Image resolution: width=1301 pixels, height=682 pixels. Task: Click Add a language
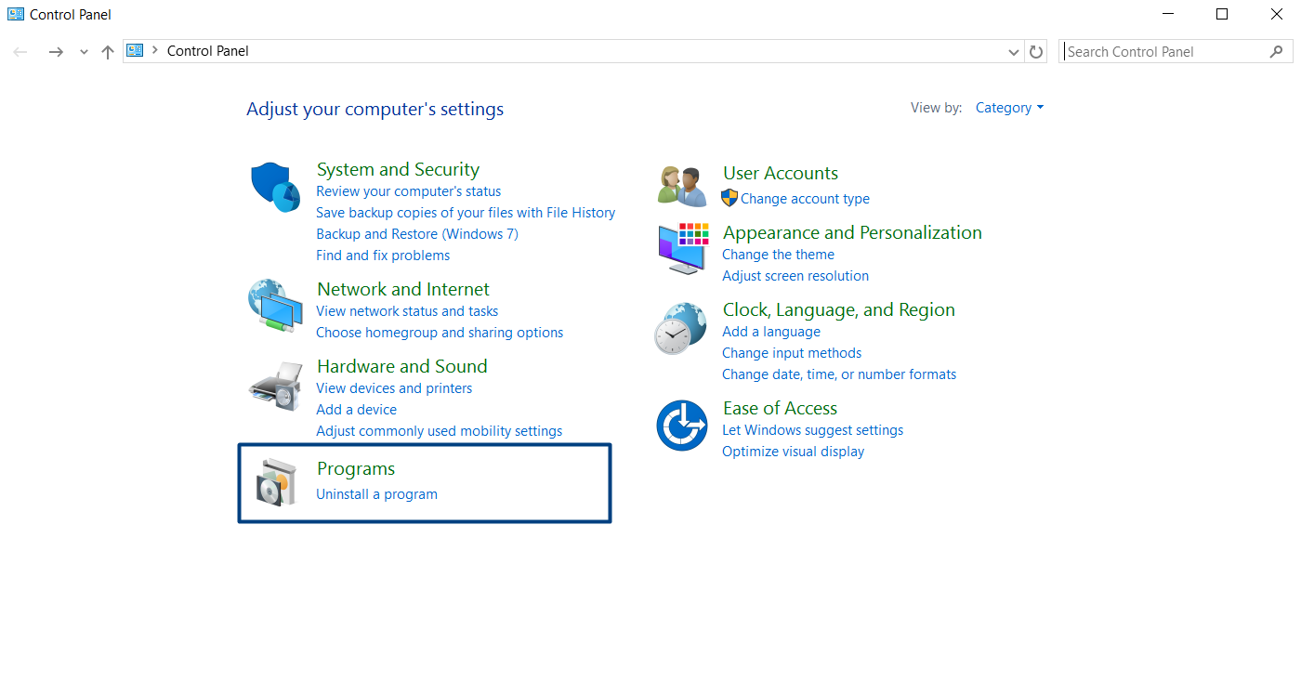[771, 332]
